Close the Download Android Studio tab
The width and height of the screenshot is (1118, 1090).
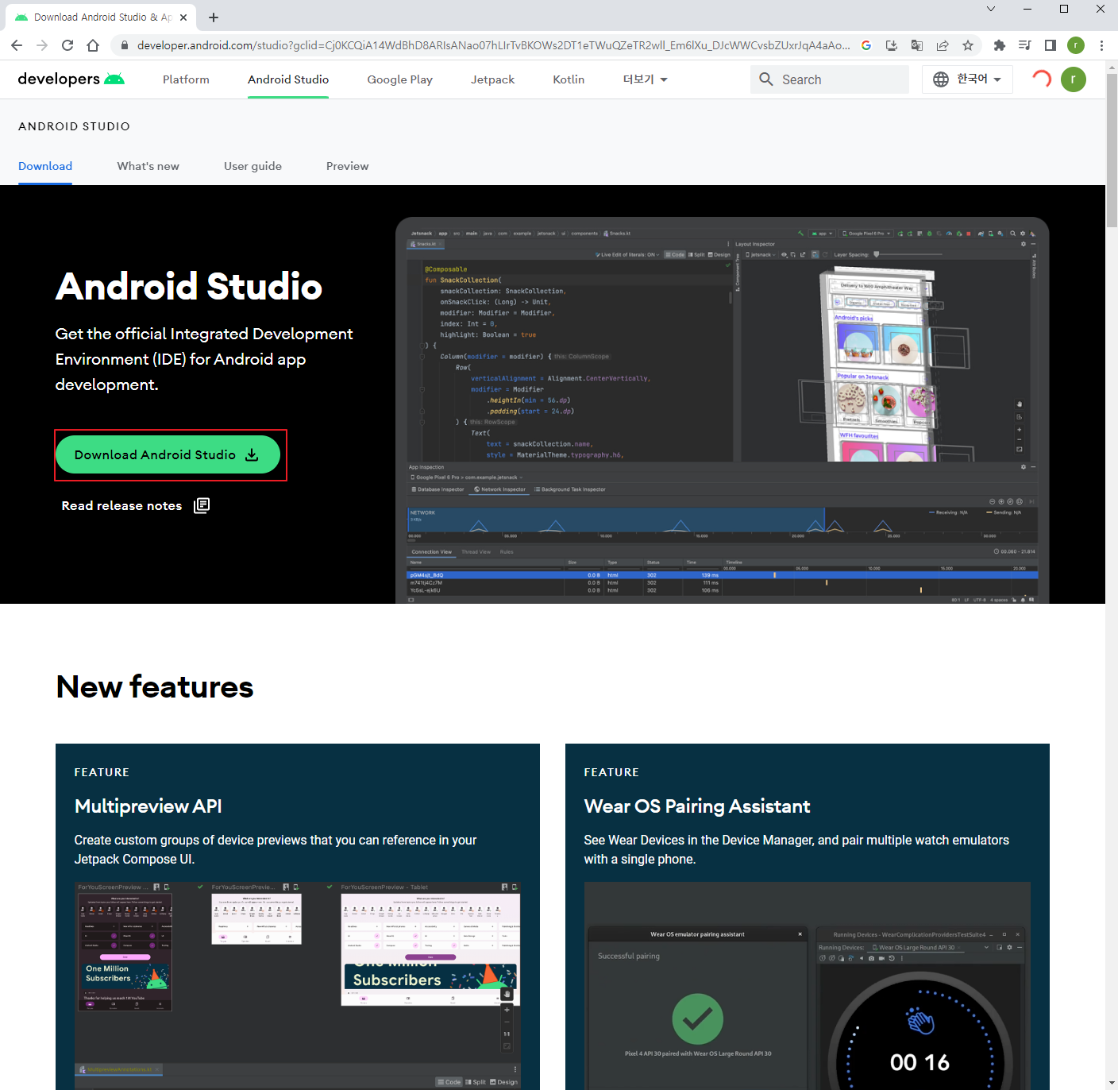point(183,17)
